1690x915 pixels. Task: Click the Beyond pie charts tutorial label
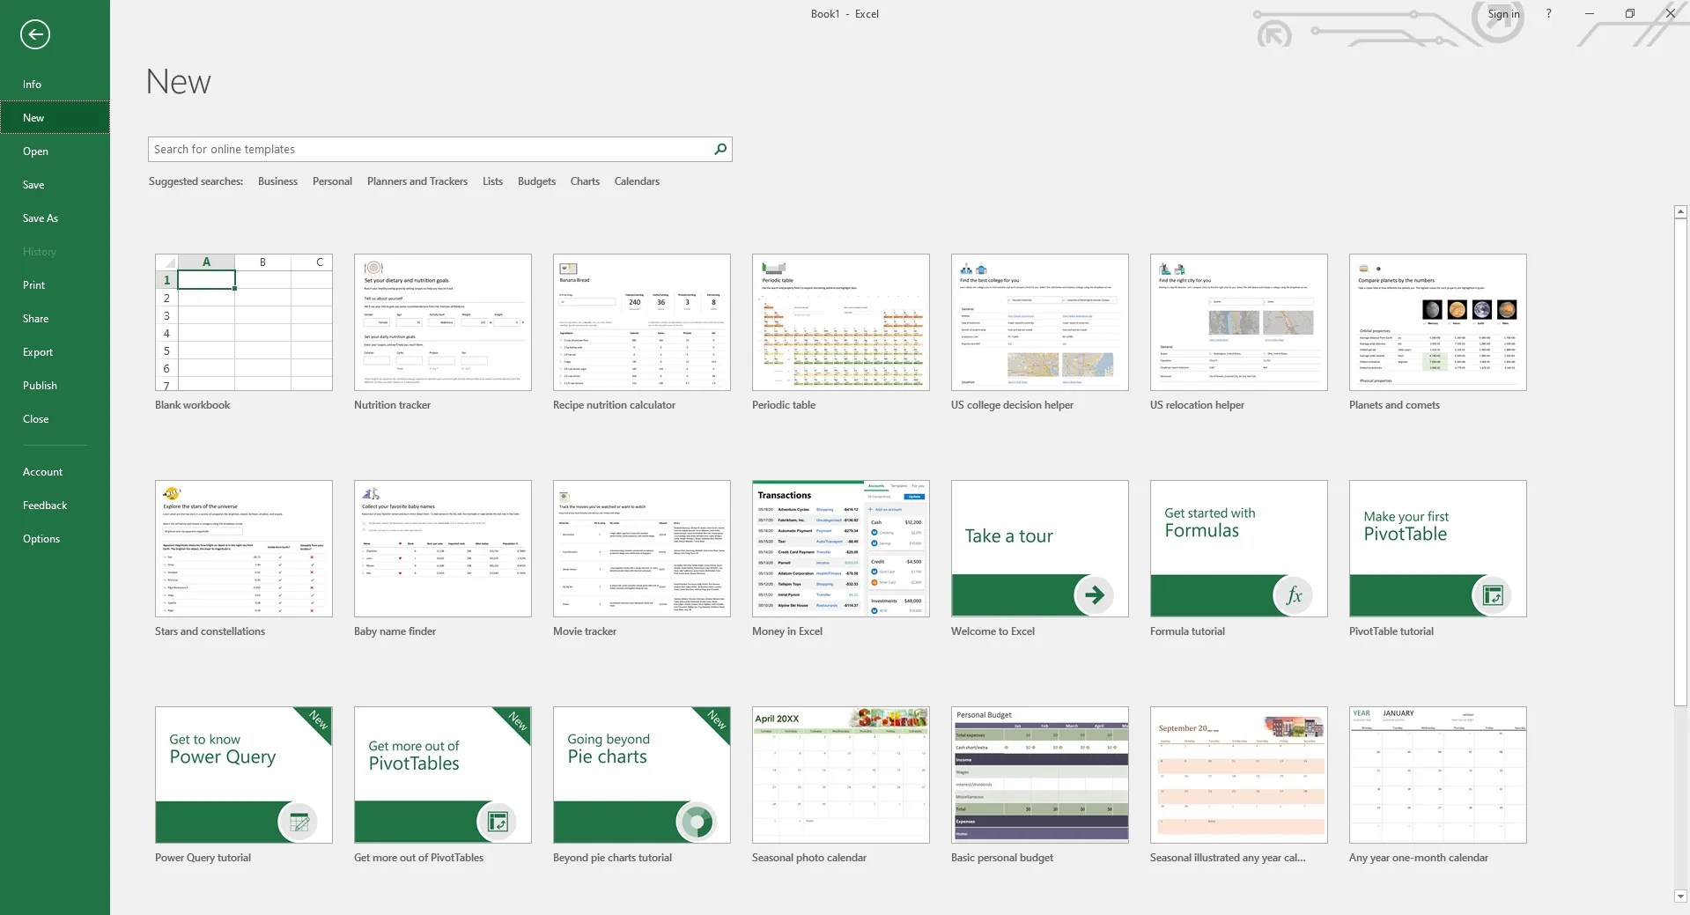[612, 858]
